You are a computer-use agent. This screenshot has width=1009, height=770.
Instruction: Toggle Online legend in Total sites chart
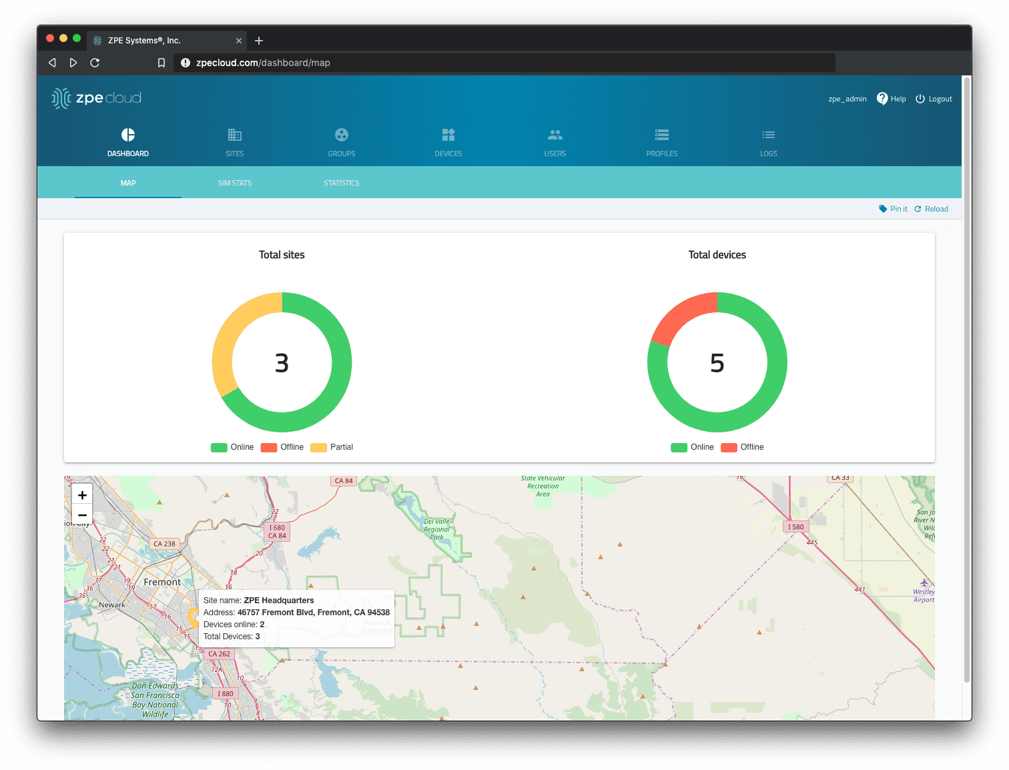(x=232, y=447)
